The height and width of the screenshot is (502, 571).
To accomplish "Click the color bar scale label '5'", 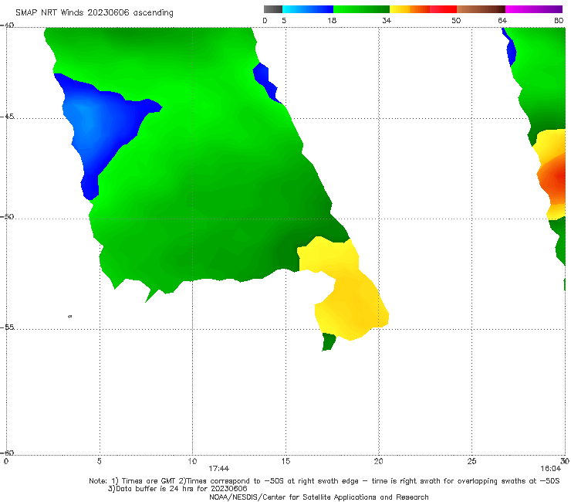I will coord(284,21).
